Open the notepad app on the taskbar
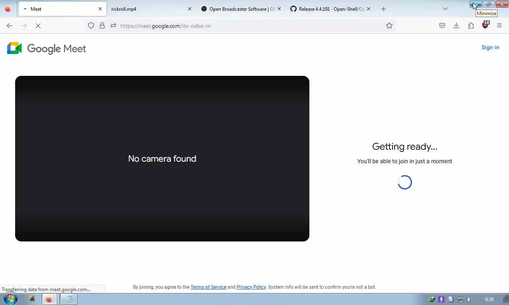Viewport: 509px width, 305px height. 69,299
